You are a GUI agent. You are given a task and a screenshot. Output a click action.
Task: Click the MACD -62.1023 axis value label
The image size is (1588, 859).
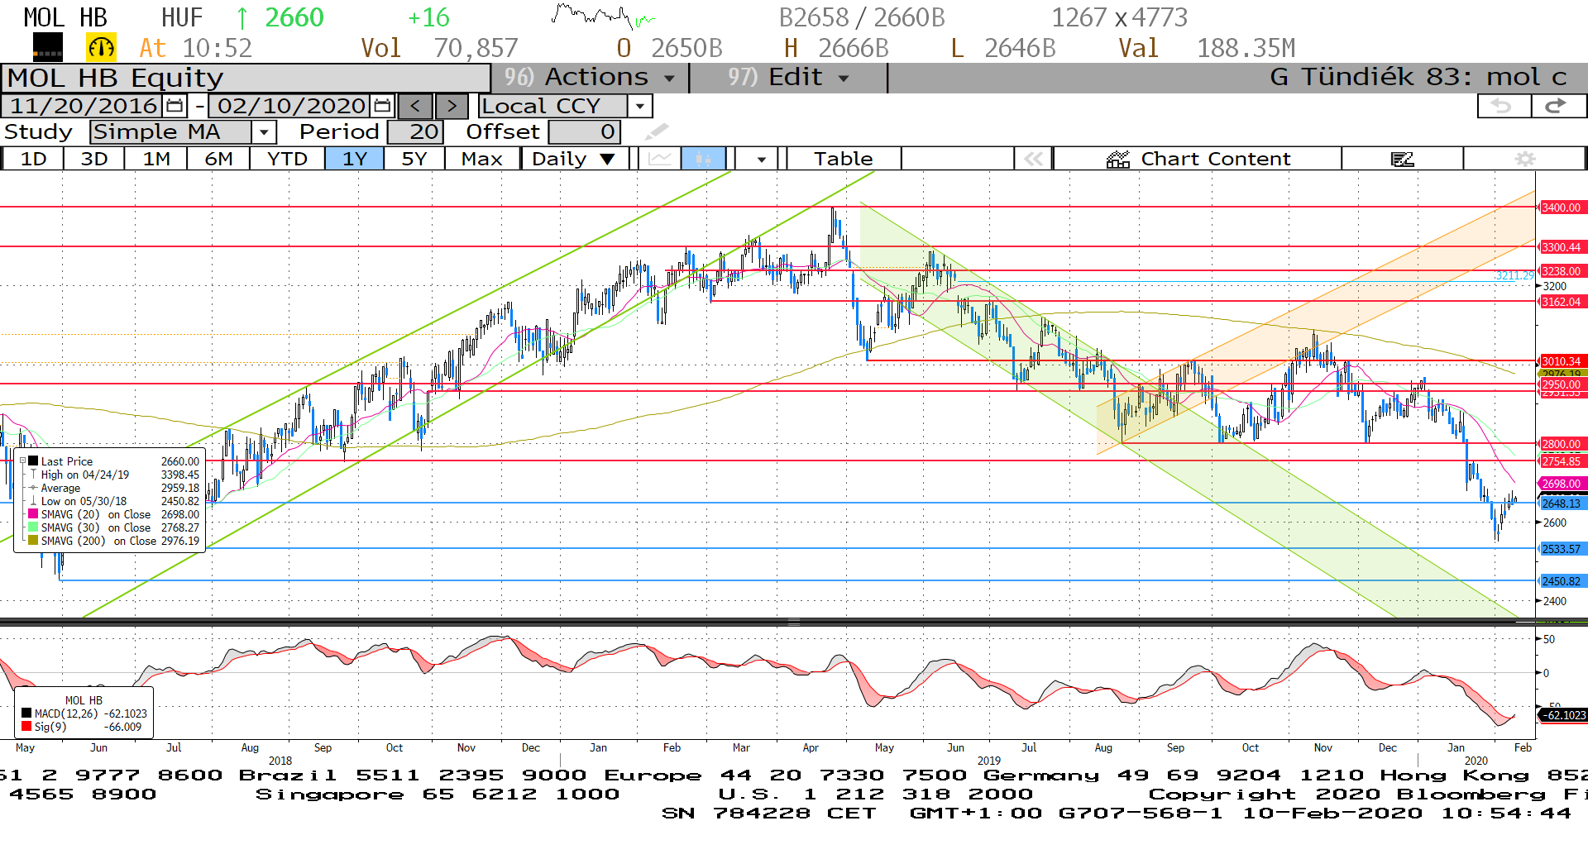tap(1562, 715)
